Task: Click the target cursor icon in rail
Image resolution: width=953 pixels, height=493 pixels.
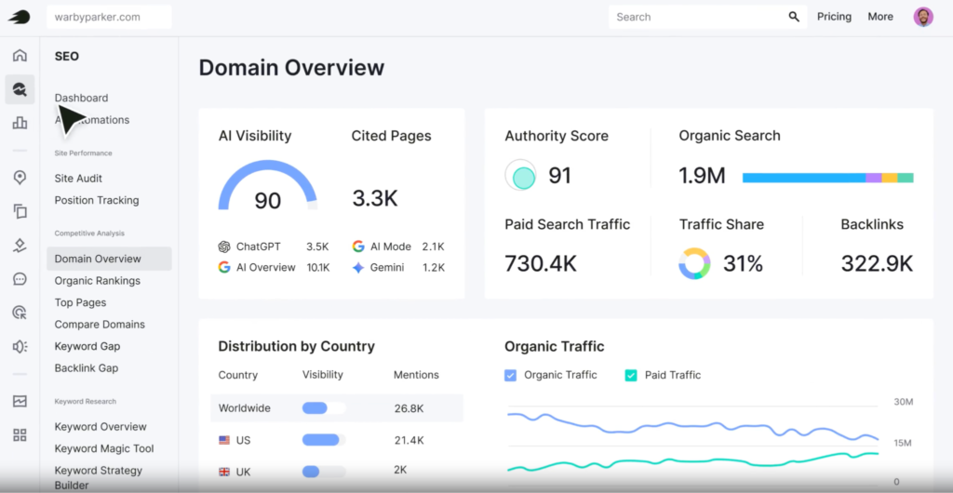Action: tap(20, 313)
